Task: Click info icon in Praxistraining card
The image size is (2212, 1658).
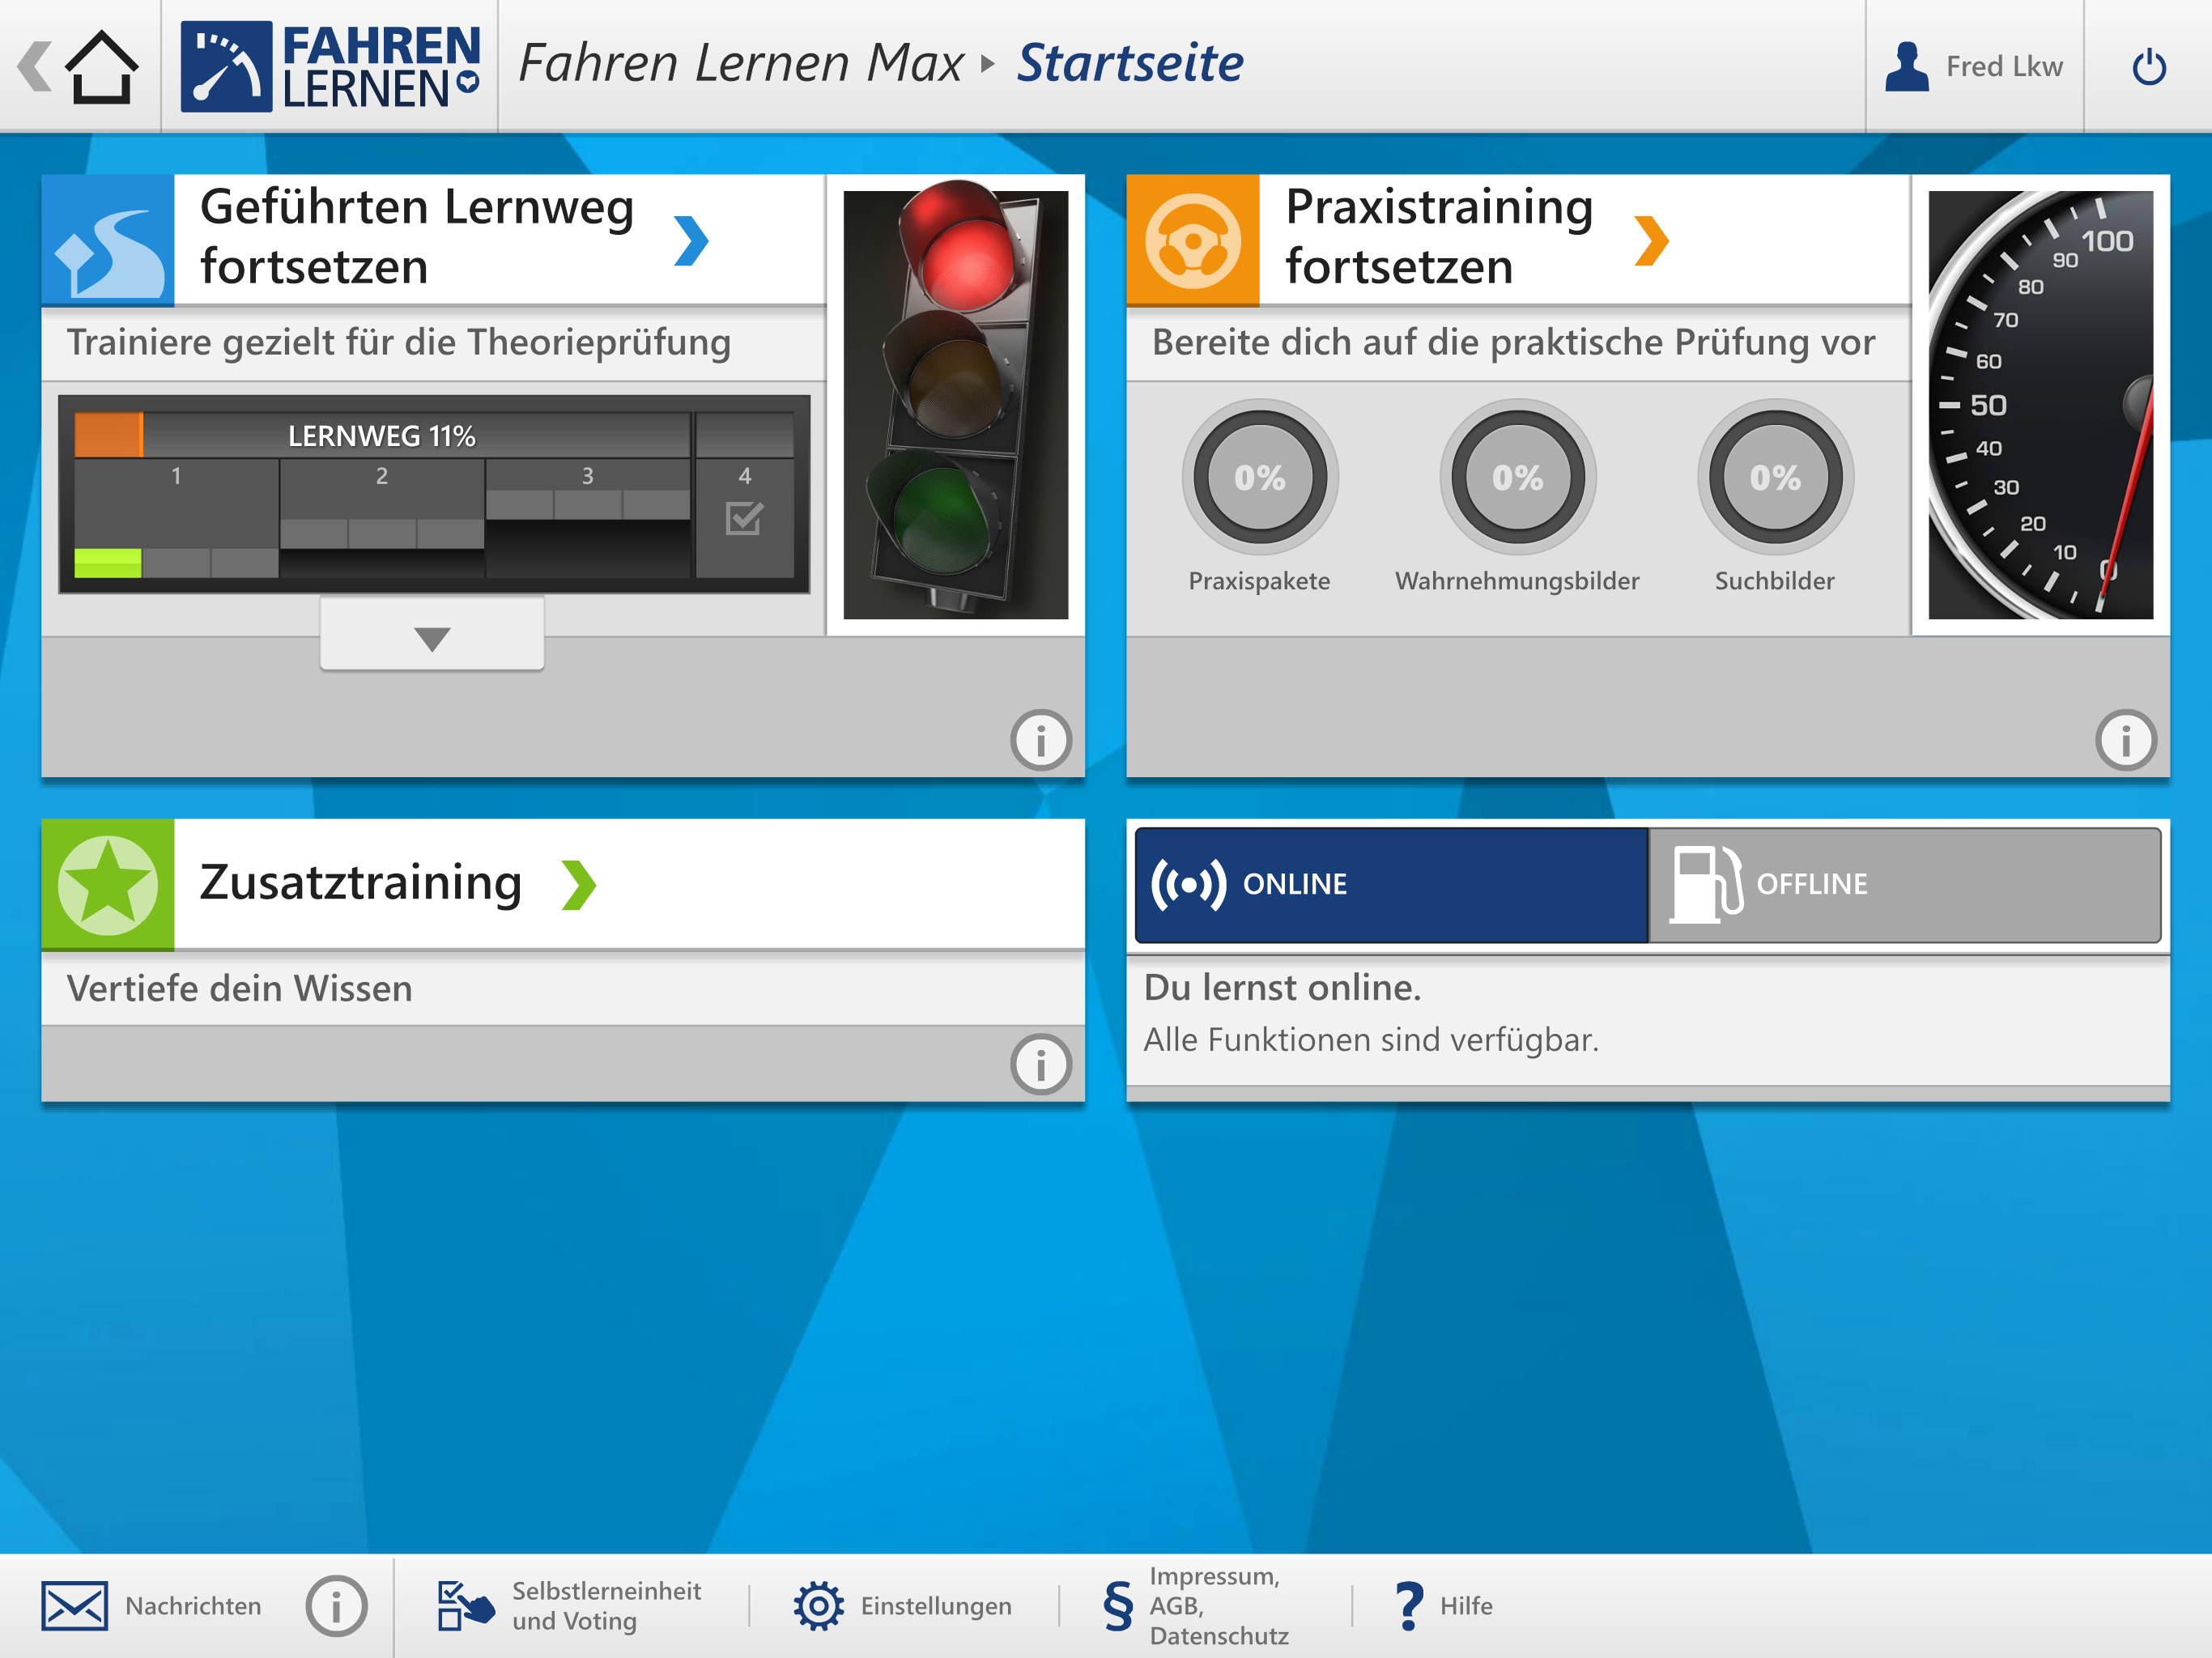Action: 2125,741
